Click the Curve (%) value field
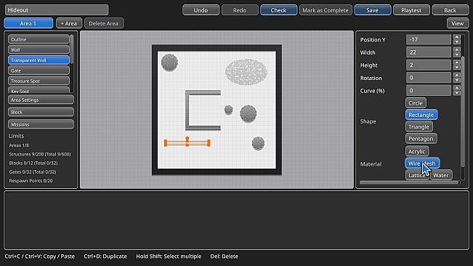The width and height of the screenshot is (473, 266). [429, 90]
